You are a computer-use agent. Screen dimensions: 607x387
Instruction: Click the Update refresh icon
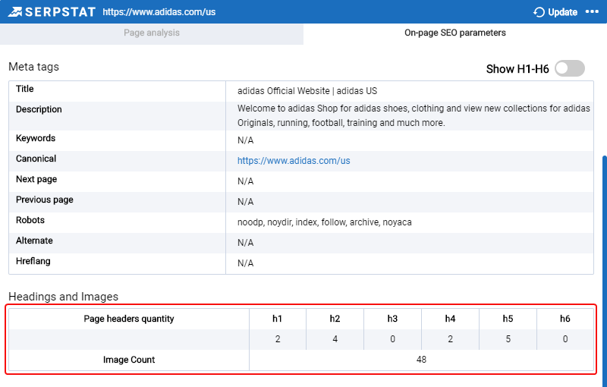pyautogui.click(x=539, y=12)
